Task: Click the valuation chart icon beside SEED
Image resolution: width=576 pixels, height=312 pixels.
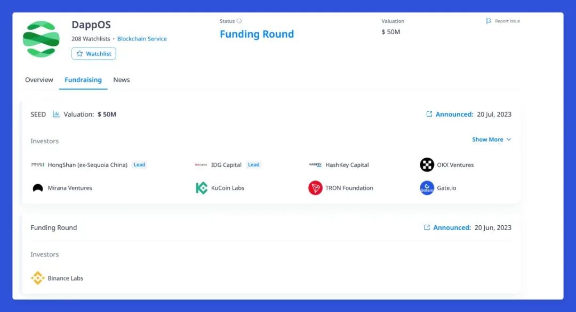Action: click(x=56, y=114)
